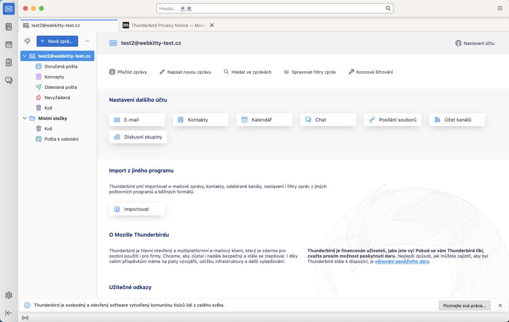The image size is (509, 322).
Task: Select the test2@webkitty-test.cz tab
Action: point(68,25)
